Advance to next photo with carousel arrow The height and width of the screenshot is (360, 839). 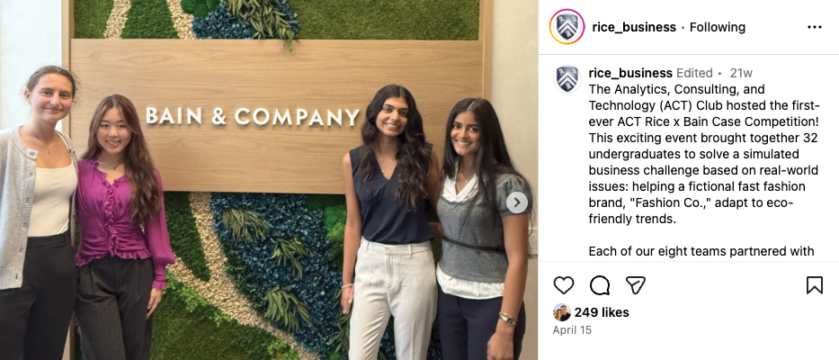[517, 202]
